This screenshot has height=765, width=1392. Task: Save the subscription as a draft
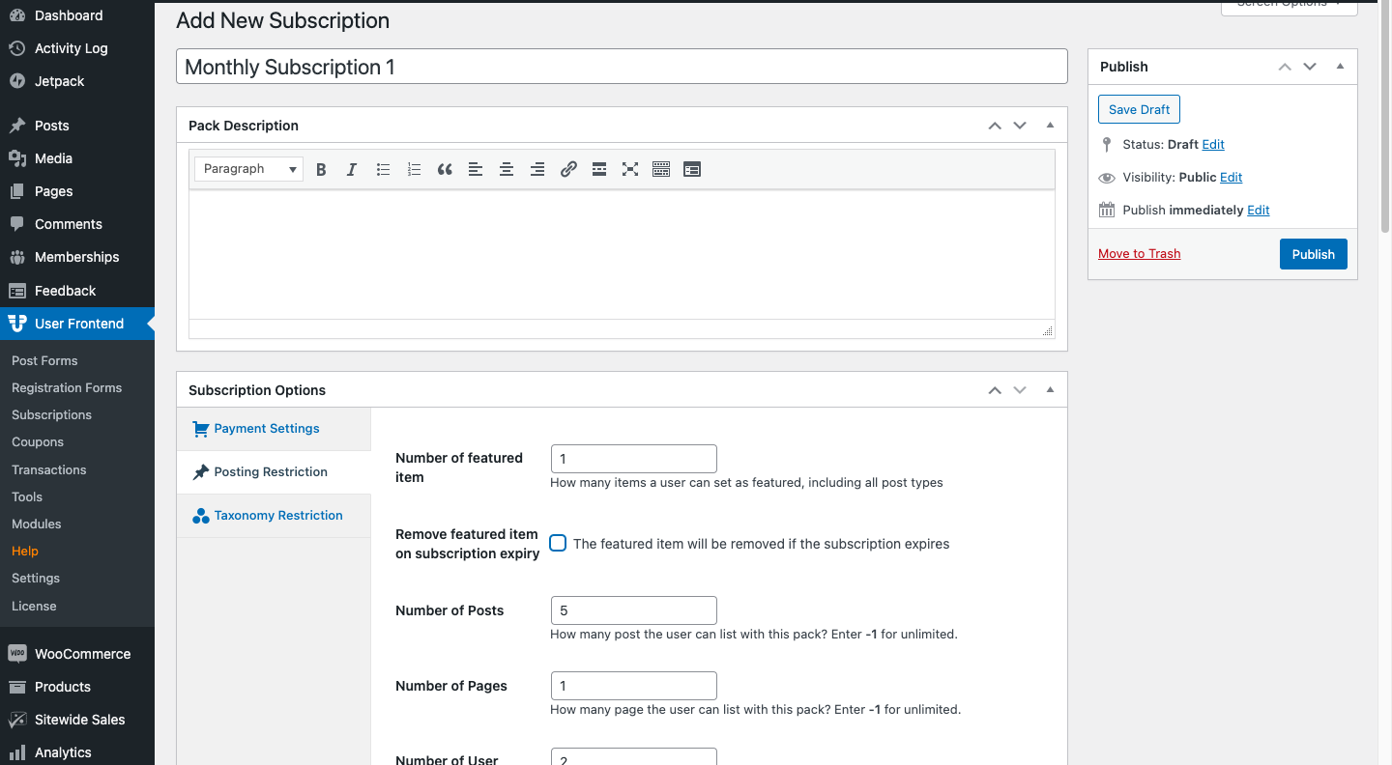[x=1139, y=109]
